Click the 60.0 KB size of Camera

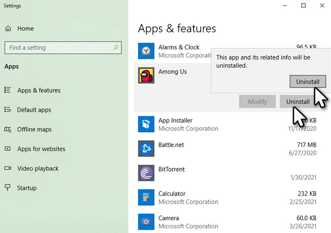pos(306,218)
